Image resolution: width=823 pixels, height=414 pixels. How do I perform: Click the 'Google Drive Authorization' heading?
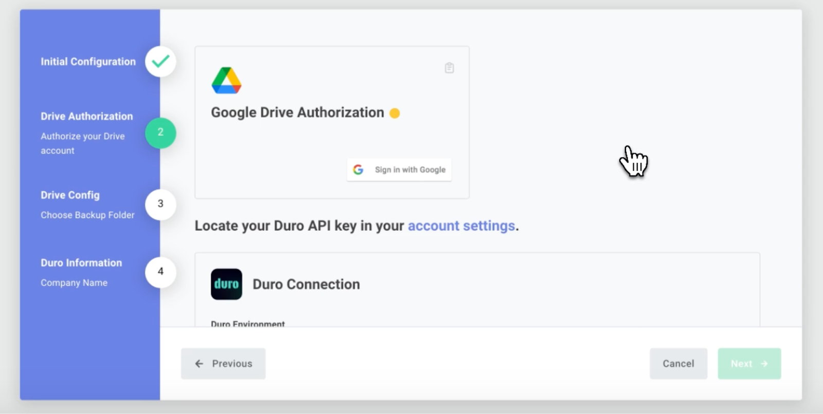(297, 113)
